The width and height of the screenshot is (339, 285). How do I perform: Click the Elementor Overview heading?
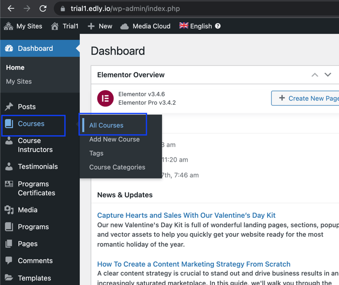(131, 75)
